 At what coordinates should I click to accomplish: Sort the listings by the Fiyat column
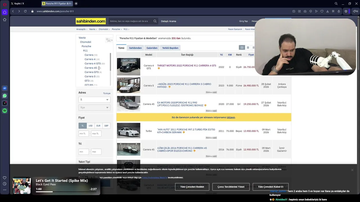[251, 55]
